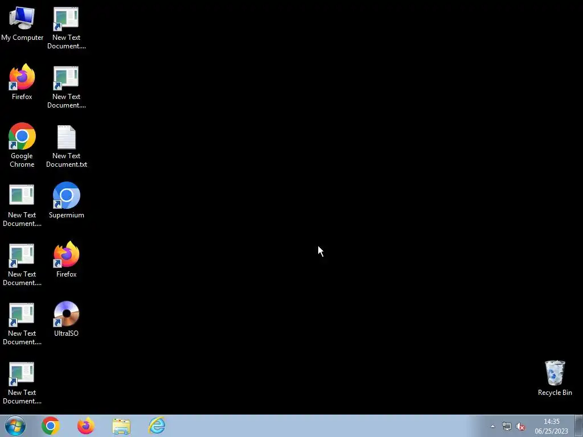The height and width of the screenshot is (437, 583).
Task: Select the New Text Document.txt file
Action: coord(67,146)
